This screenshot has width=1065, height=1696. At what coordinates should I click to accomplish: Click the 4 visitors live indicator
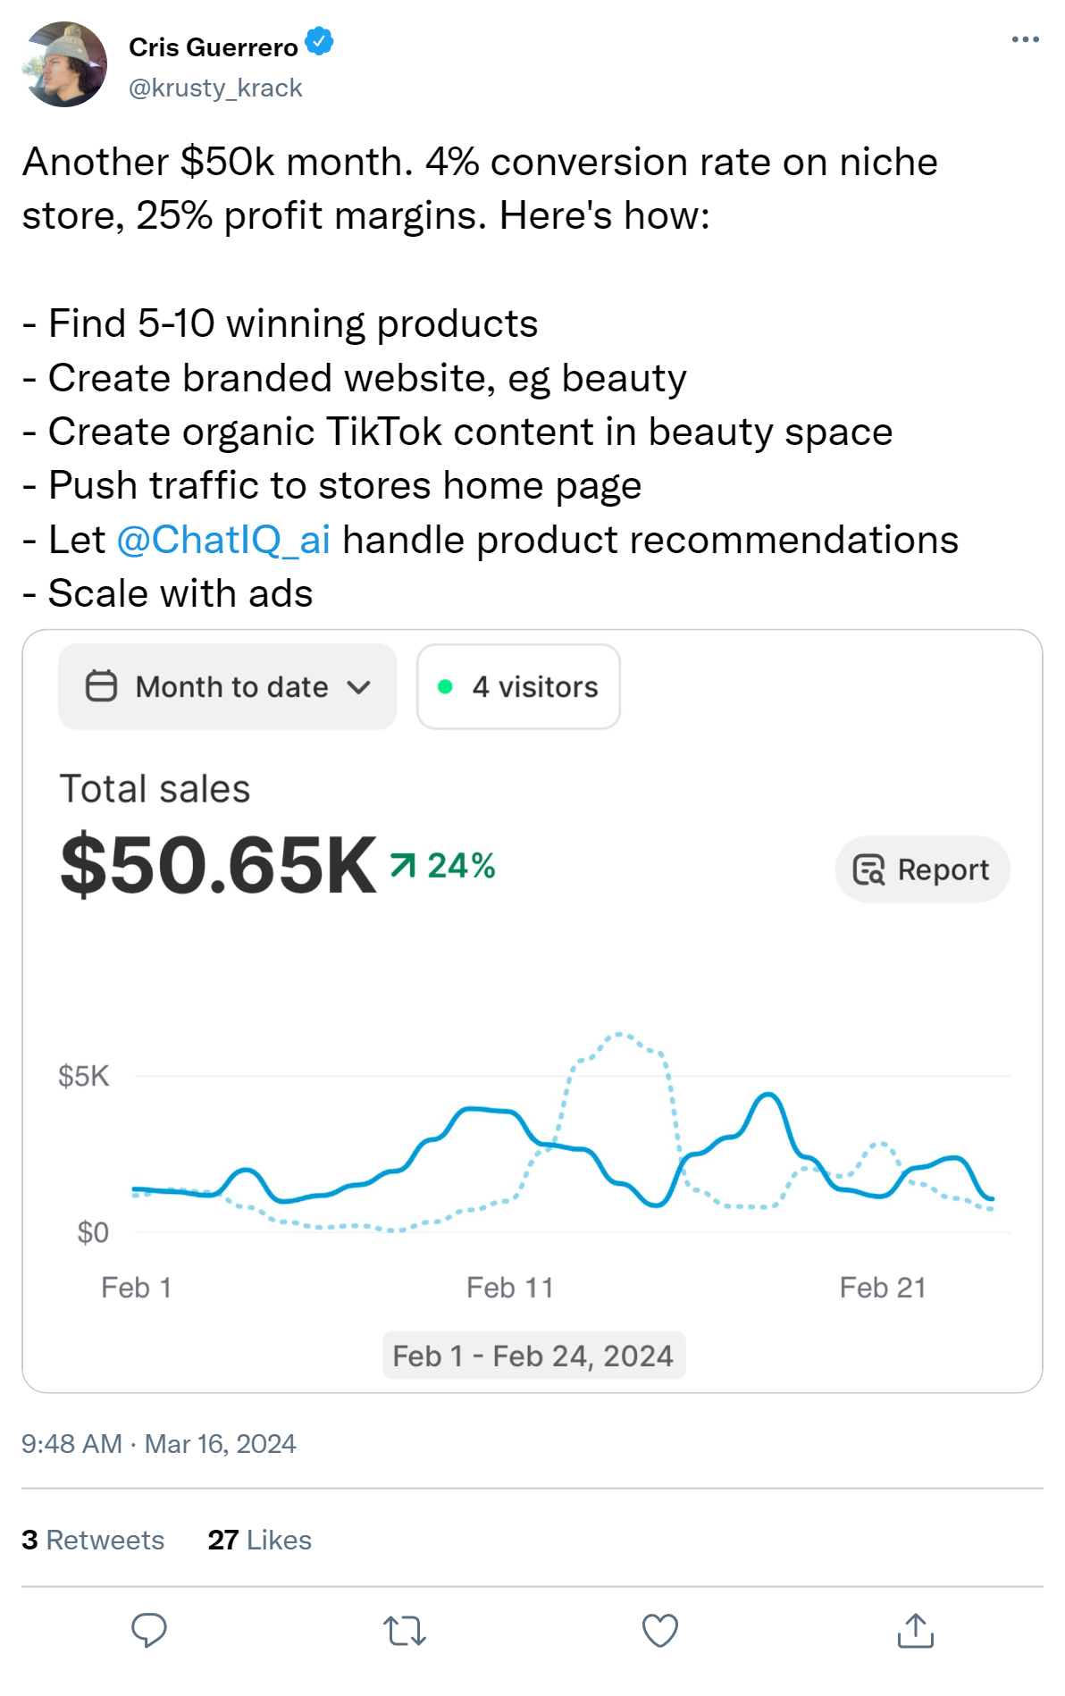point(518,686)
